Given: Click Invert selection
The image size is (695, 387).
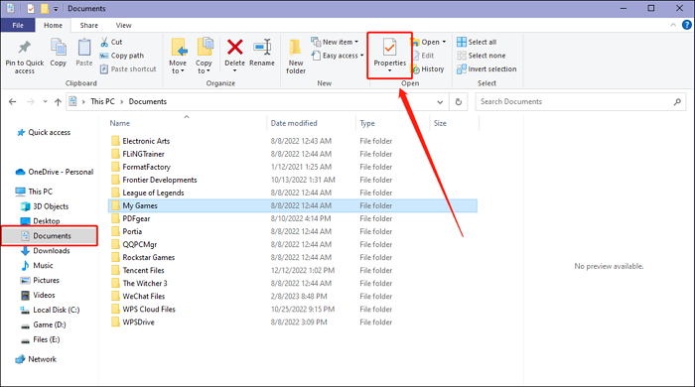Looking at the screenshot, I should [x=486, y=69].
